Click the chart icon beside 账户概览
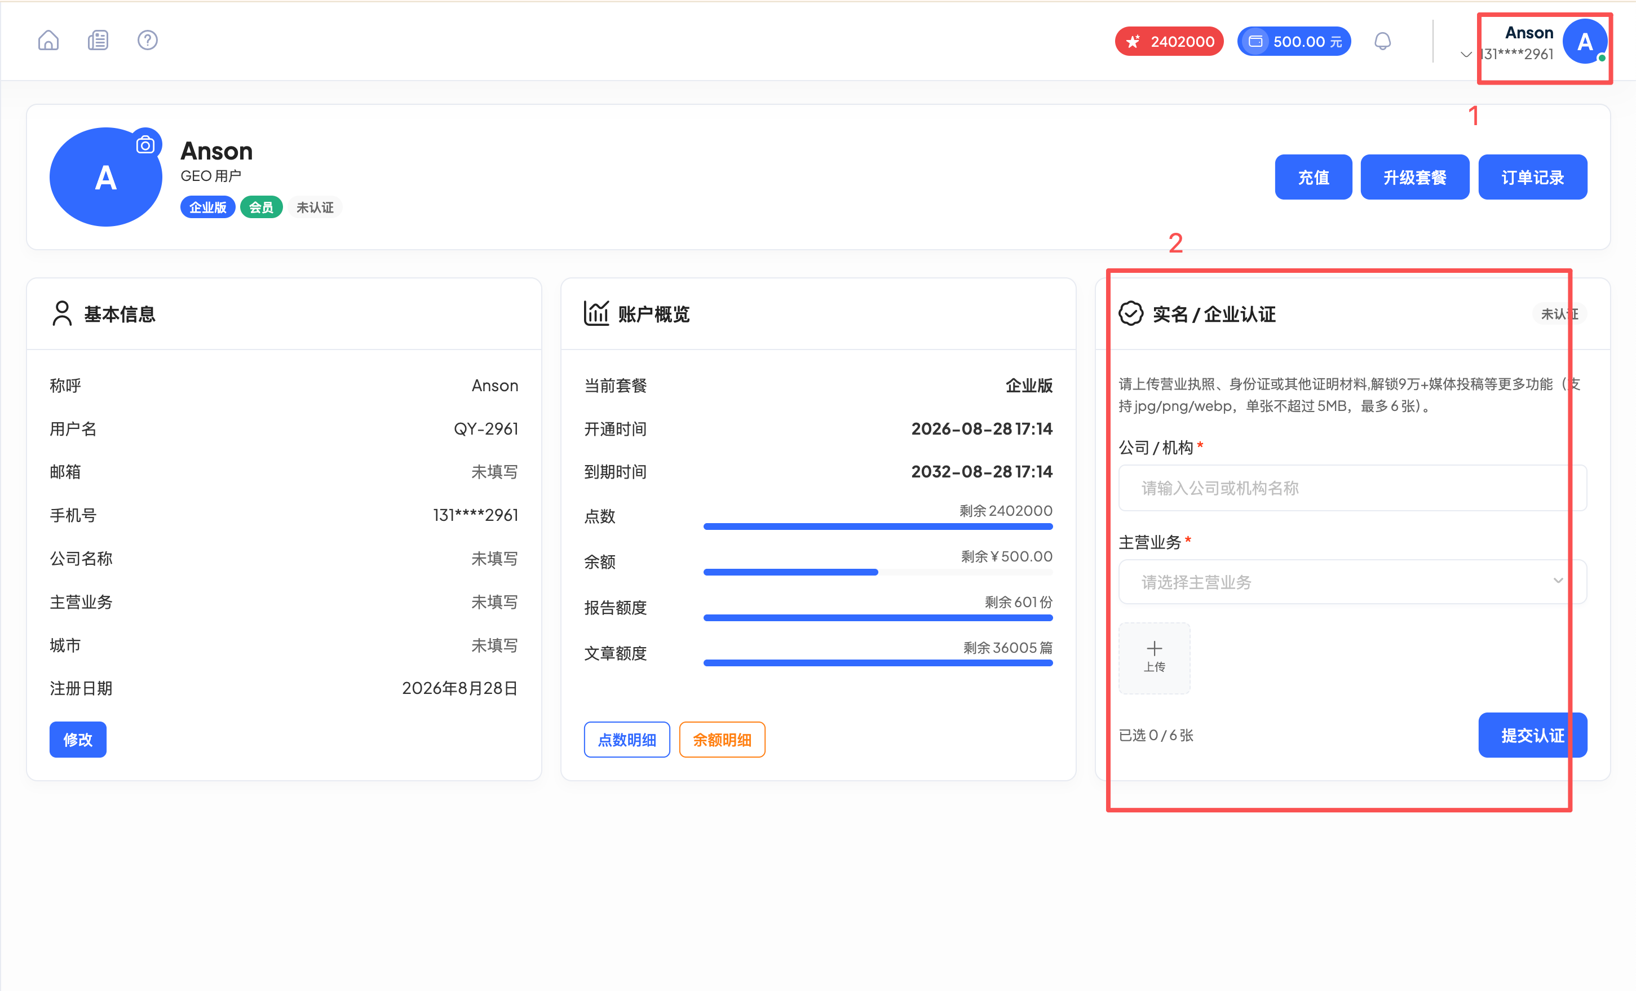This screenshot has width=1636, height=991. [596, 313]
